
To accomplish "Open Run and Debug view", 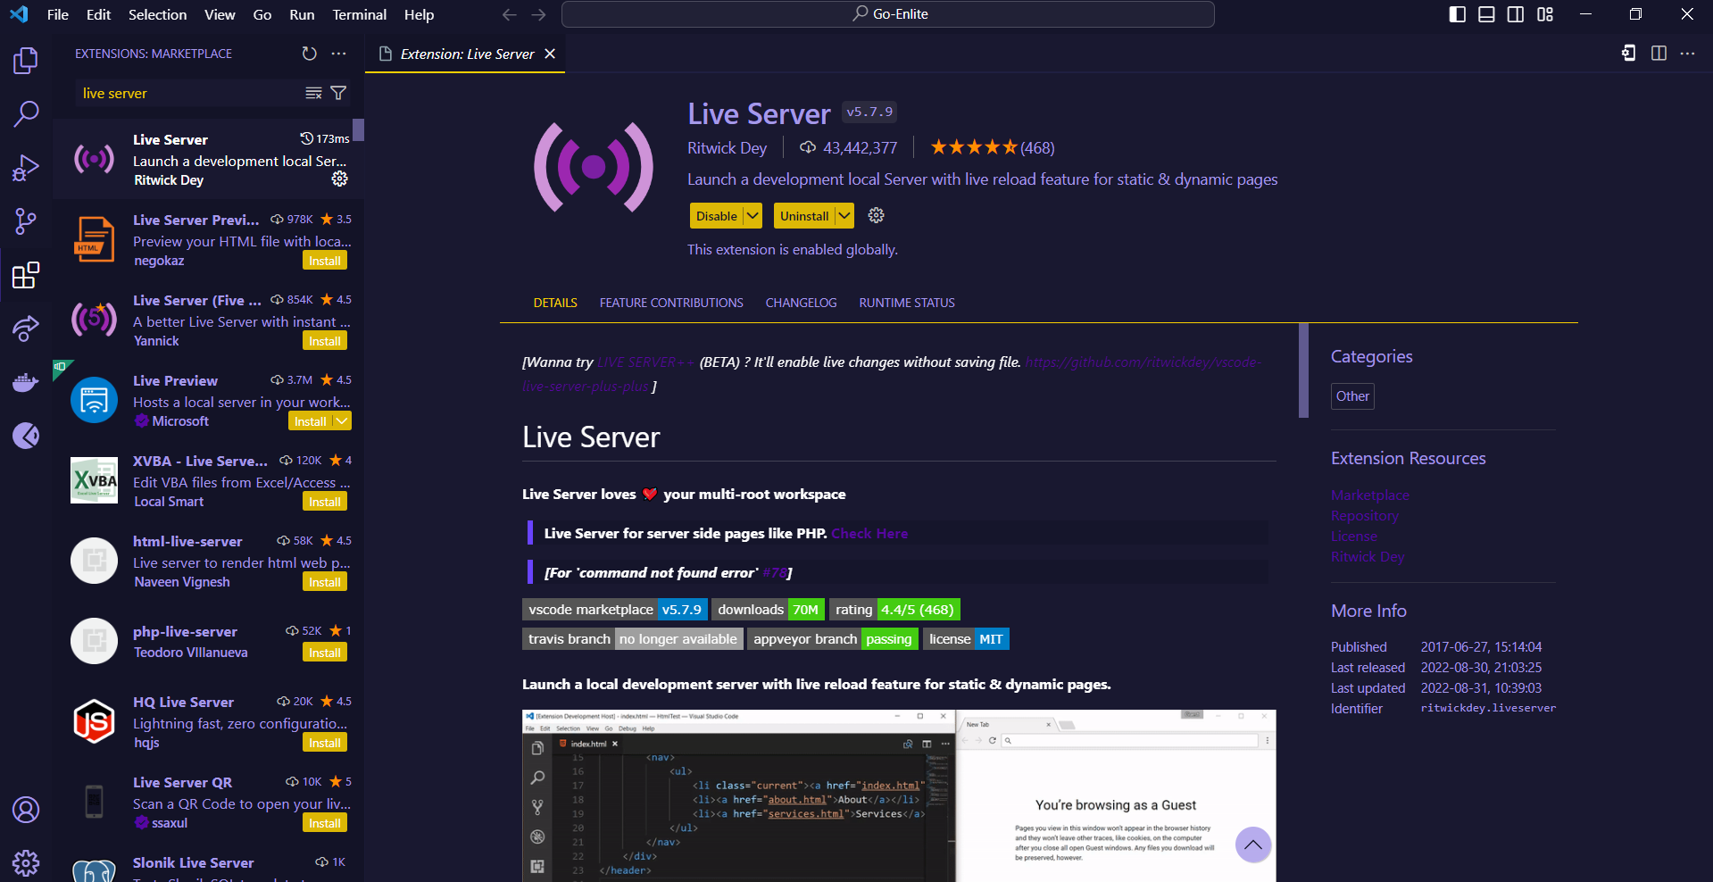I will point(26,168).
